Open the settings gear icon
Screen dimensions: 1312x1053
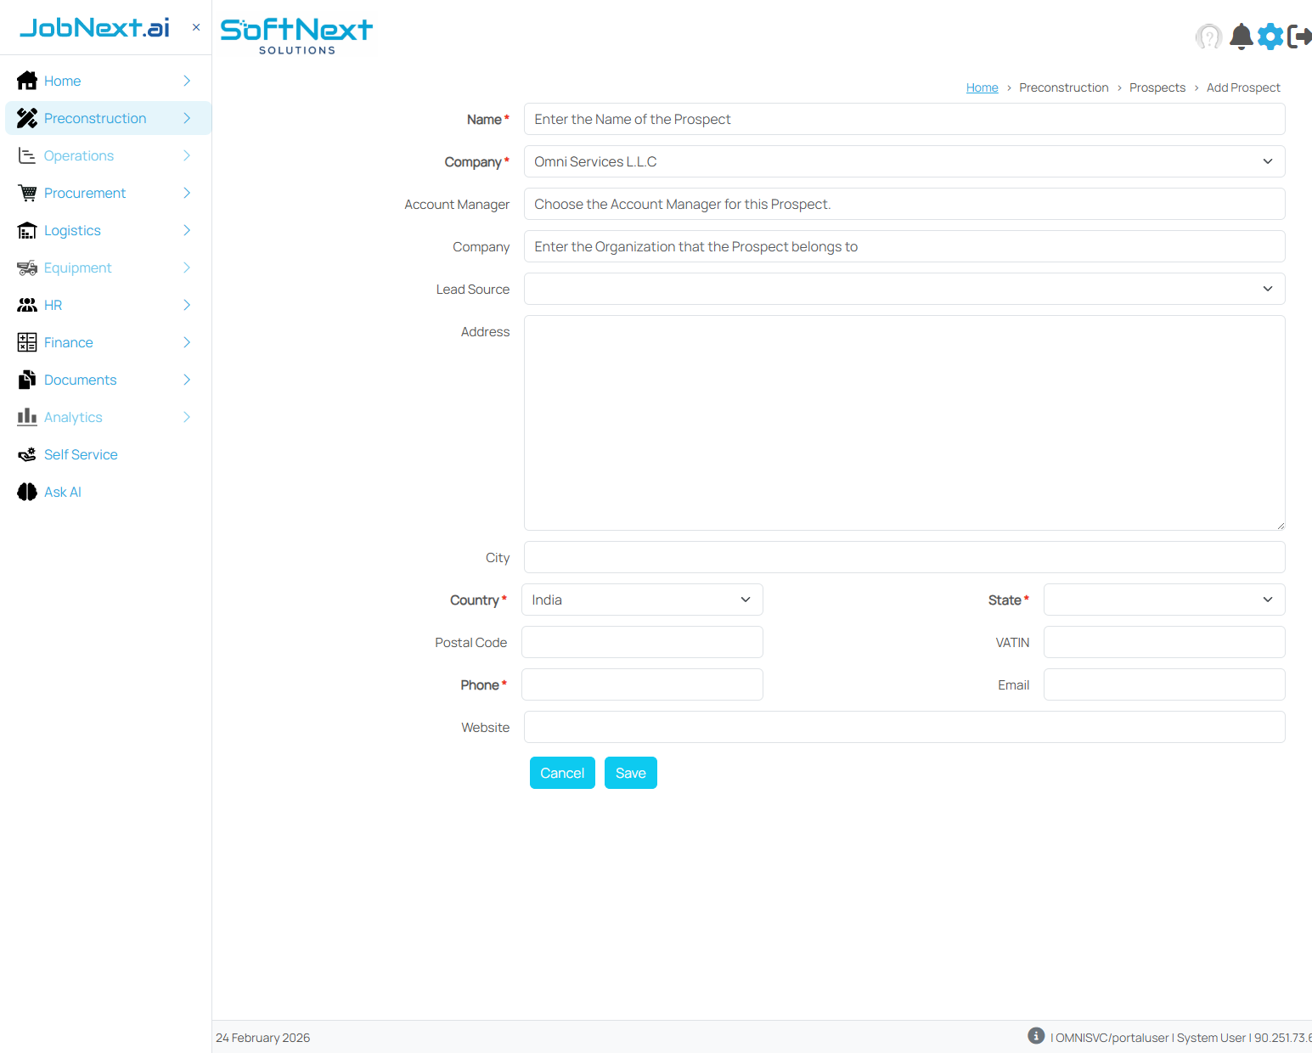point(1270,37)
